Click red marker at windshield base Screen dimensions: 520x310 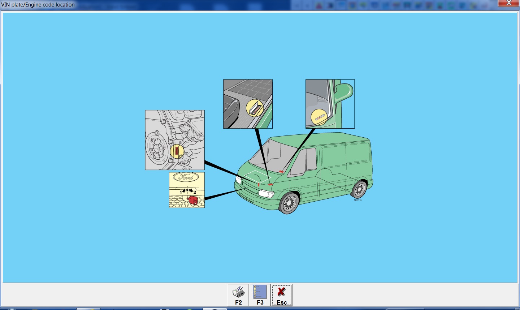281,171
